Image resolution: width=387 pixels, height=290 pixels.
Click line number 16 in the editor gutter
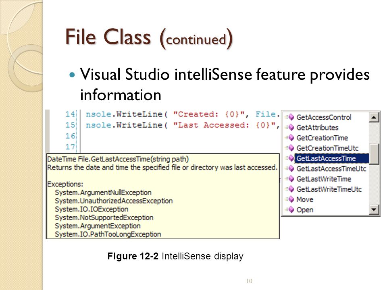click(x=70, y=136)
